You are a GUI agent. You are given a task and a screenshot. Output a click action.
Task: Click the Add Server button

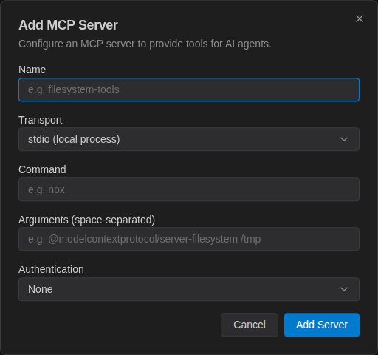click(322, 325)
